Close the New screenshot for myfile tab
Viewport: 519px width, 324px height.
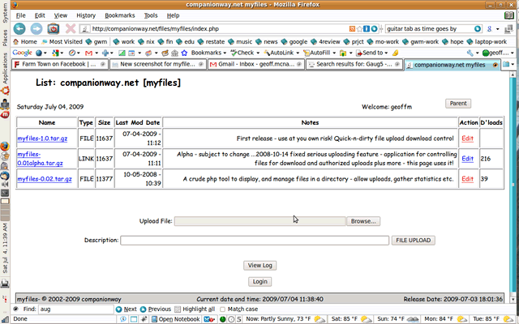coord(201,65)
